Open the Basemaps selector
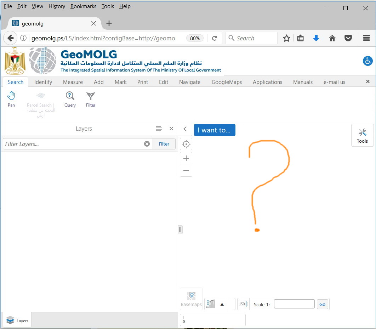Image resolution: width=376 pixels, height=329 pixels. tap(191, 299)
